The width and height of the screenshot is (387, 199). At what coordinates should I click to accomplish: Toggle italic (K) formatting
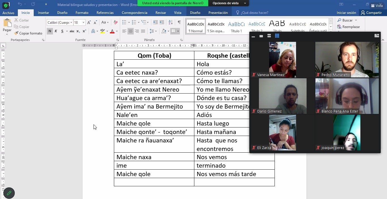click(56, 31)
